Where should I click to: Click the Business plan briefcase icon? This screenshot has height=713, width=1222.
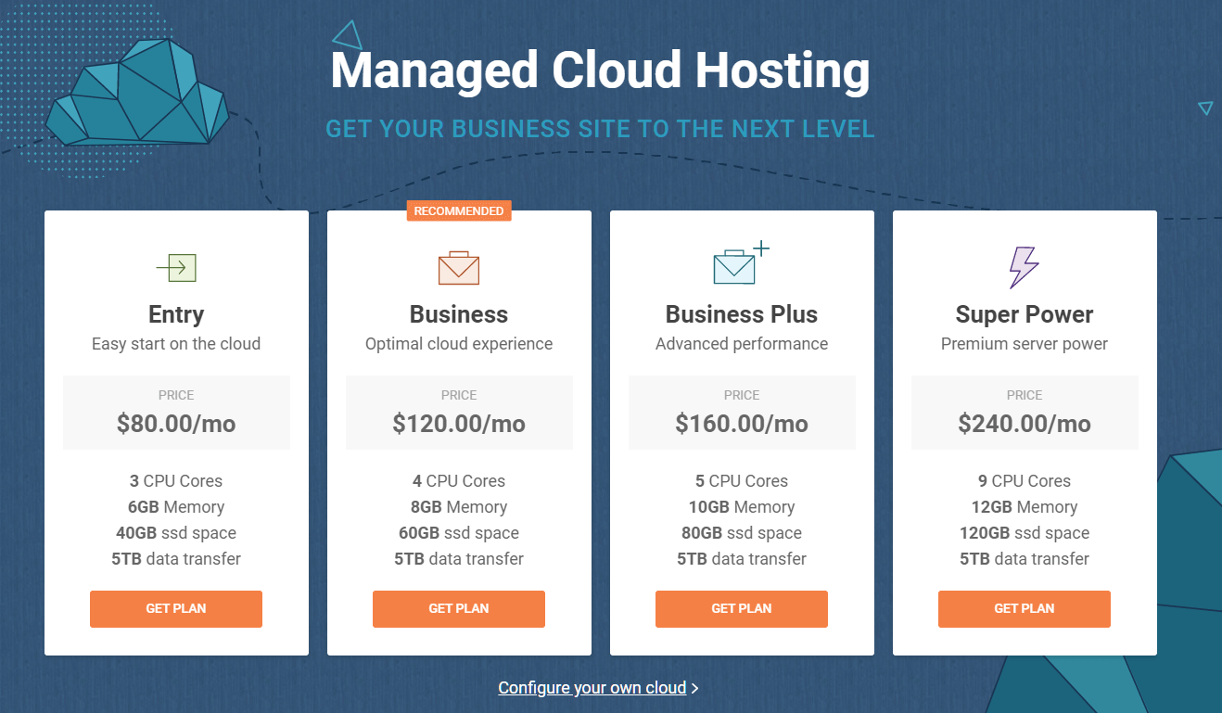(x=459, y=267)
